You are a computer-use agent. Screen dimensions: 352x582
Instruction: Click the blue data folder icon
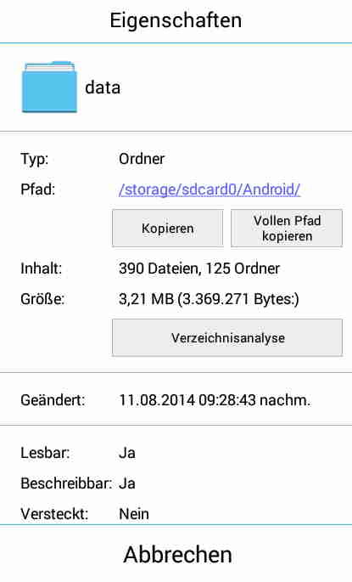49,88
